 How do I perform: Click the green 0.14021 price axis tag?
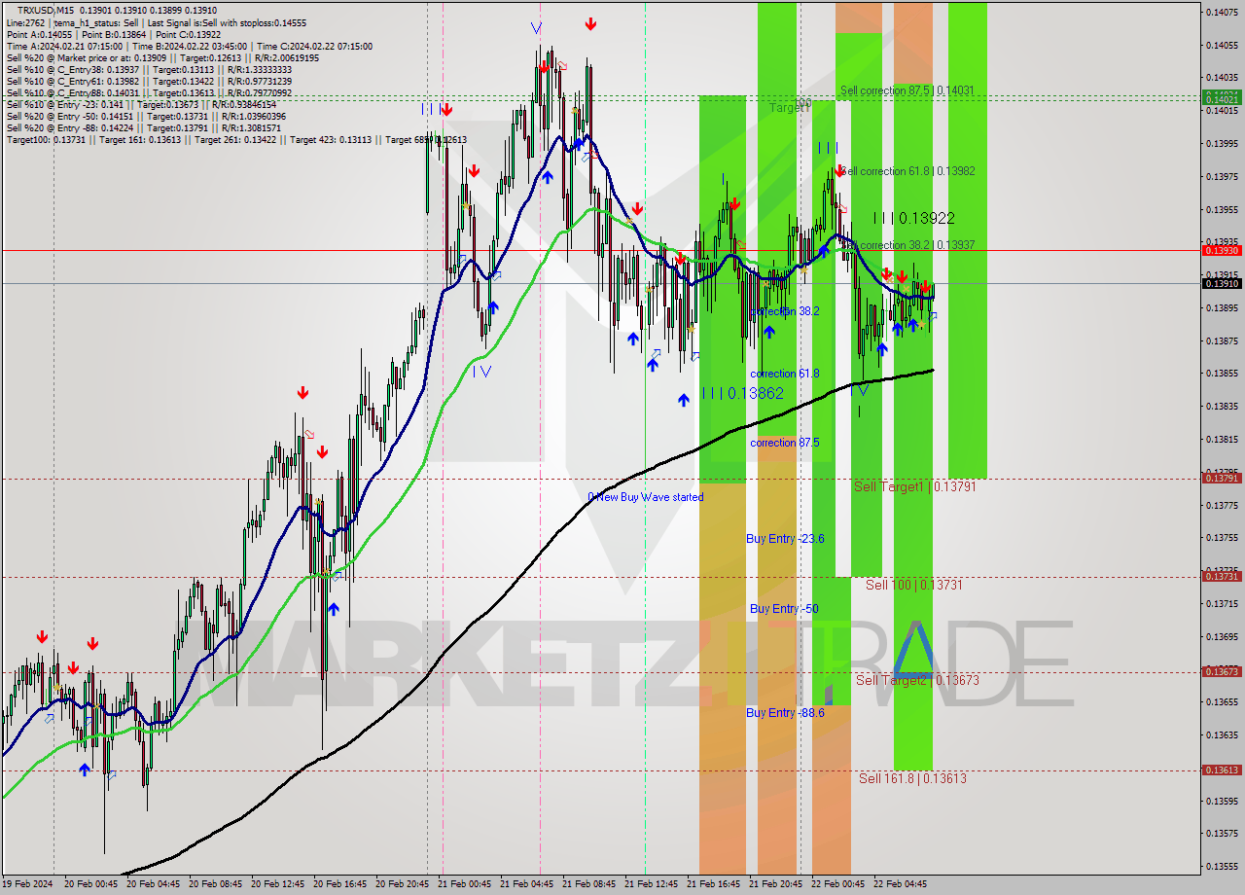tap(1222, 99)
